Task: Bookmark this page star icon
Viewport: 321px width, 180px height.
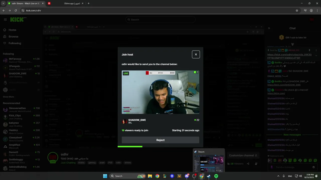Action: point(297,10)
